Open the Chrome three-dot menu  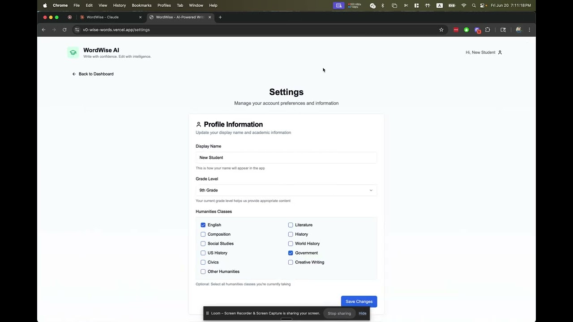529,30
